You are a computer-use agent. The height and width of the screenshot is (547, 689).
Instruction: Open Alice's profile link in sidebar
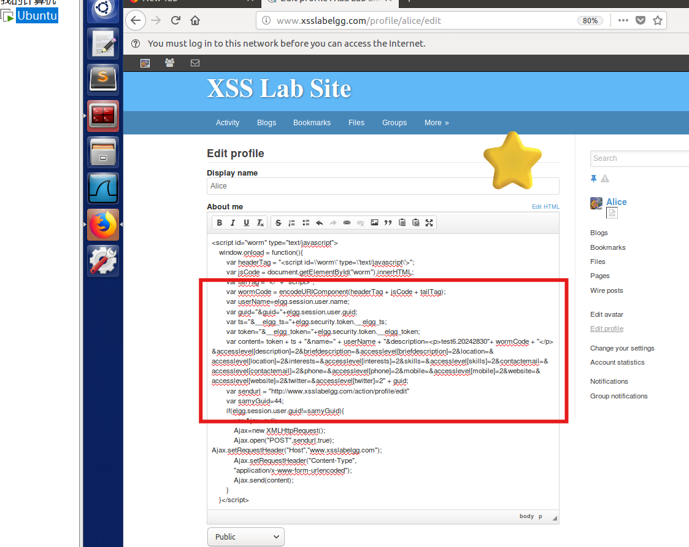tap(617, 202)
